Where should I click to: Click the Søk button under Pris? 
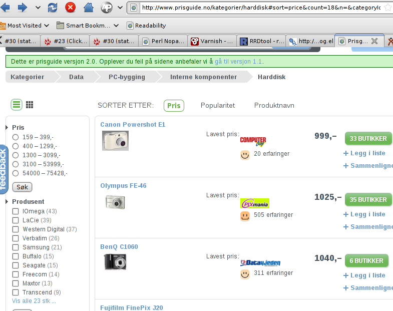(x=23, y=187)
